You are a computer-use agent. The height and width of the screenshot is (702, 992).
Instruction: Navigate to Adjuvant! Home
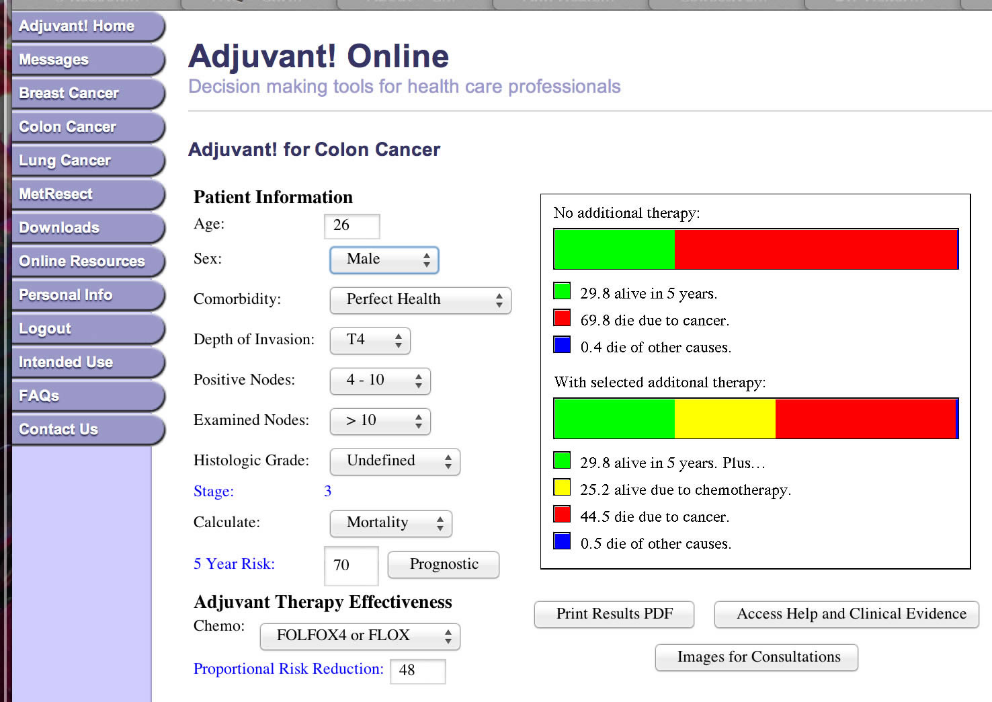pyautogui.click(x=77, y=26)
